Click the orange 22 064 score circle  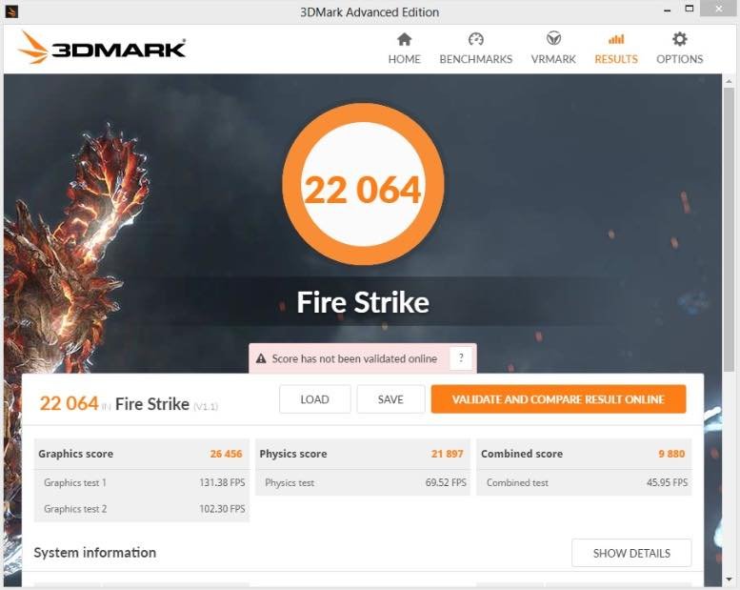363,184
